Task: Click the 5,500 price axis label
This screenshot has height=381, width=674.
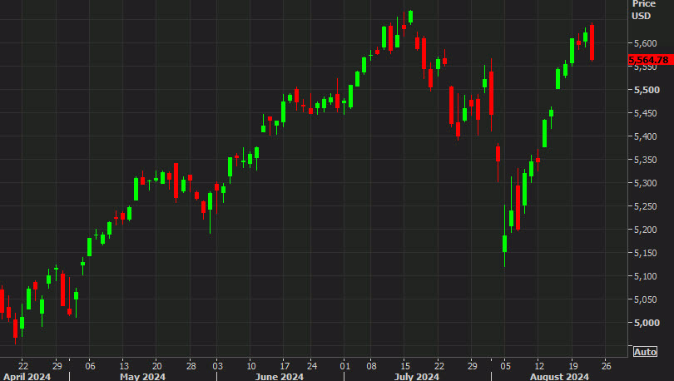Action: [647, 90]
